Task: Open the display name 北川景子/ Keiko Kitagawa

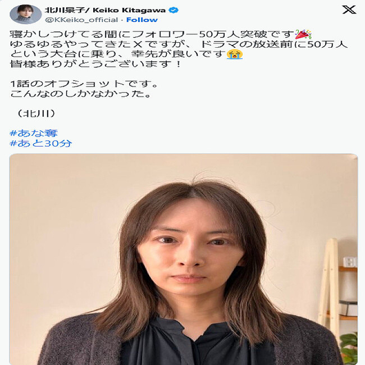Action: 105,10
